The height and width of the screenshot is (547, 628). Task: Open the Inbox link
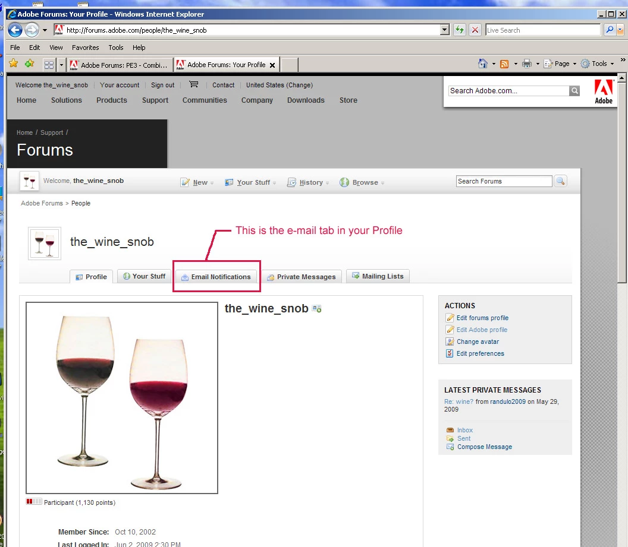point(465,430)
